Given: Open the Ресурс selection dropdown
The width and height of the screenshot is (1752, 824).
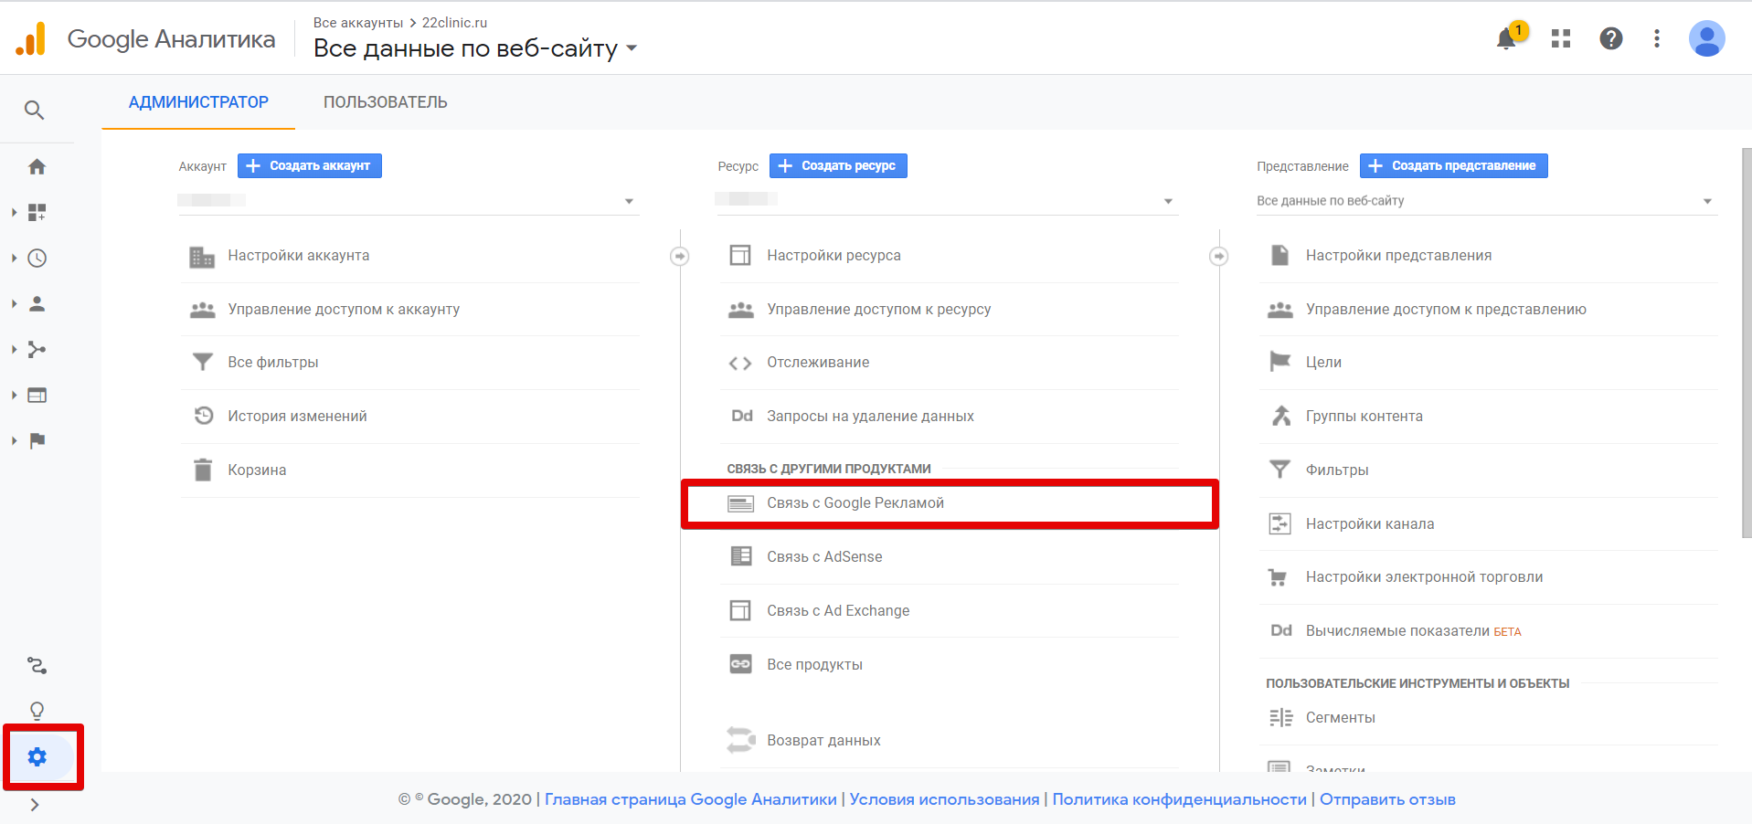Looking at the screenshot, I should [948, 201].
